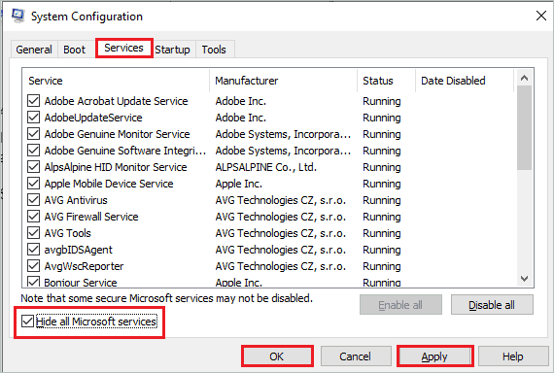Uncheck Adobe Acrobat Update Service checkbox
Viewport: 554px width, 373px height.
[34, 101]
